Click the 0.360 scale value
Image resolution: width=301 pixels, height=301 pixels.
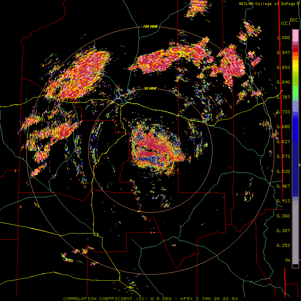283,216
